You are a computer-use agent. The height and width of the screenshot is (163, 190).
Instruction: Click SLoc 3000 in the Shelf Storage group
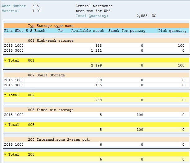point(19,85)
